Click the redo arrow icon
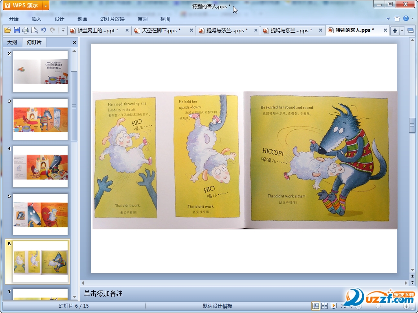418x313 pixels. 53,30
